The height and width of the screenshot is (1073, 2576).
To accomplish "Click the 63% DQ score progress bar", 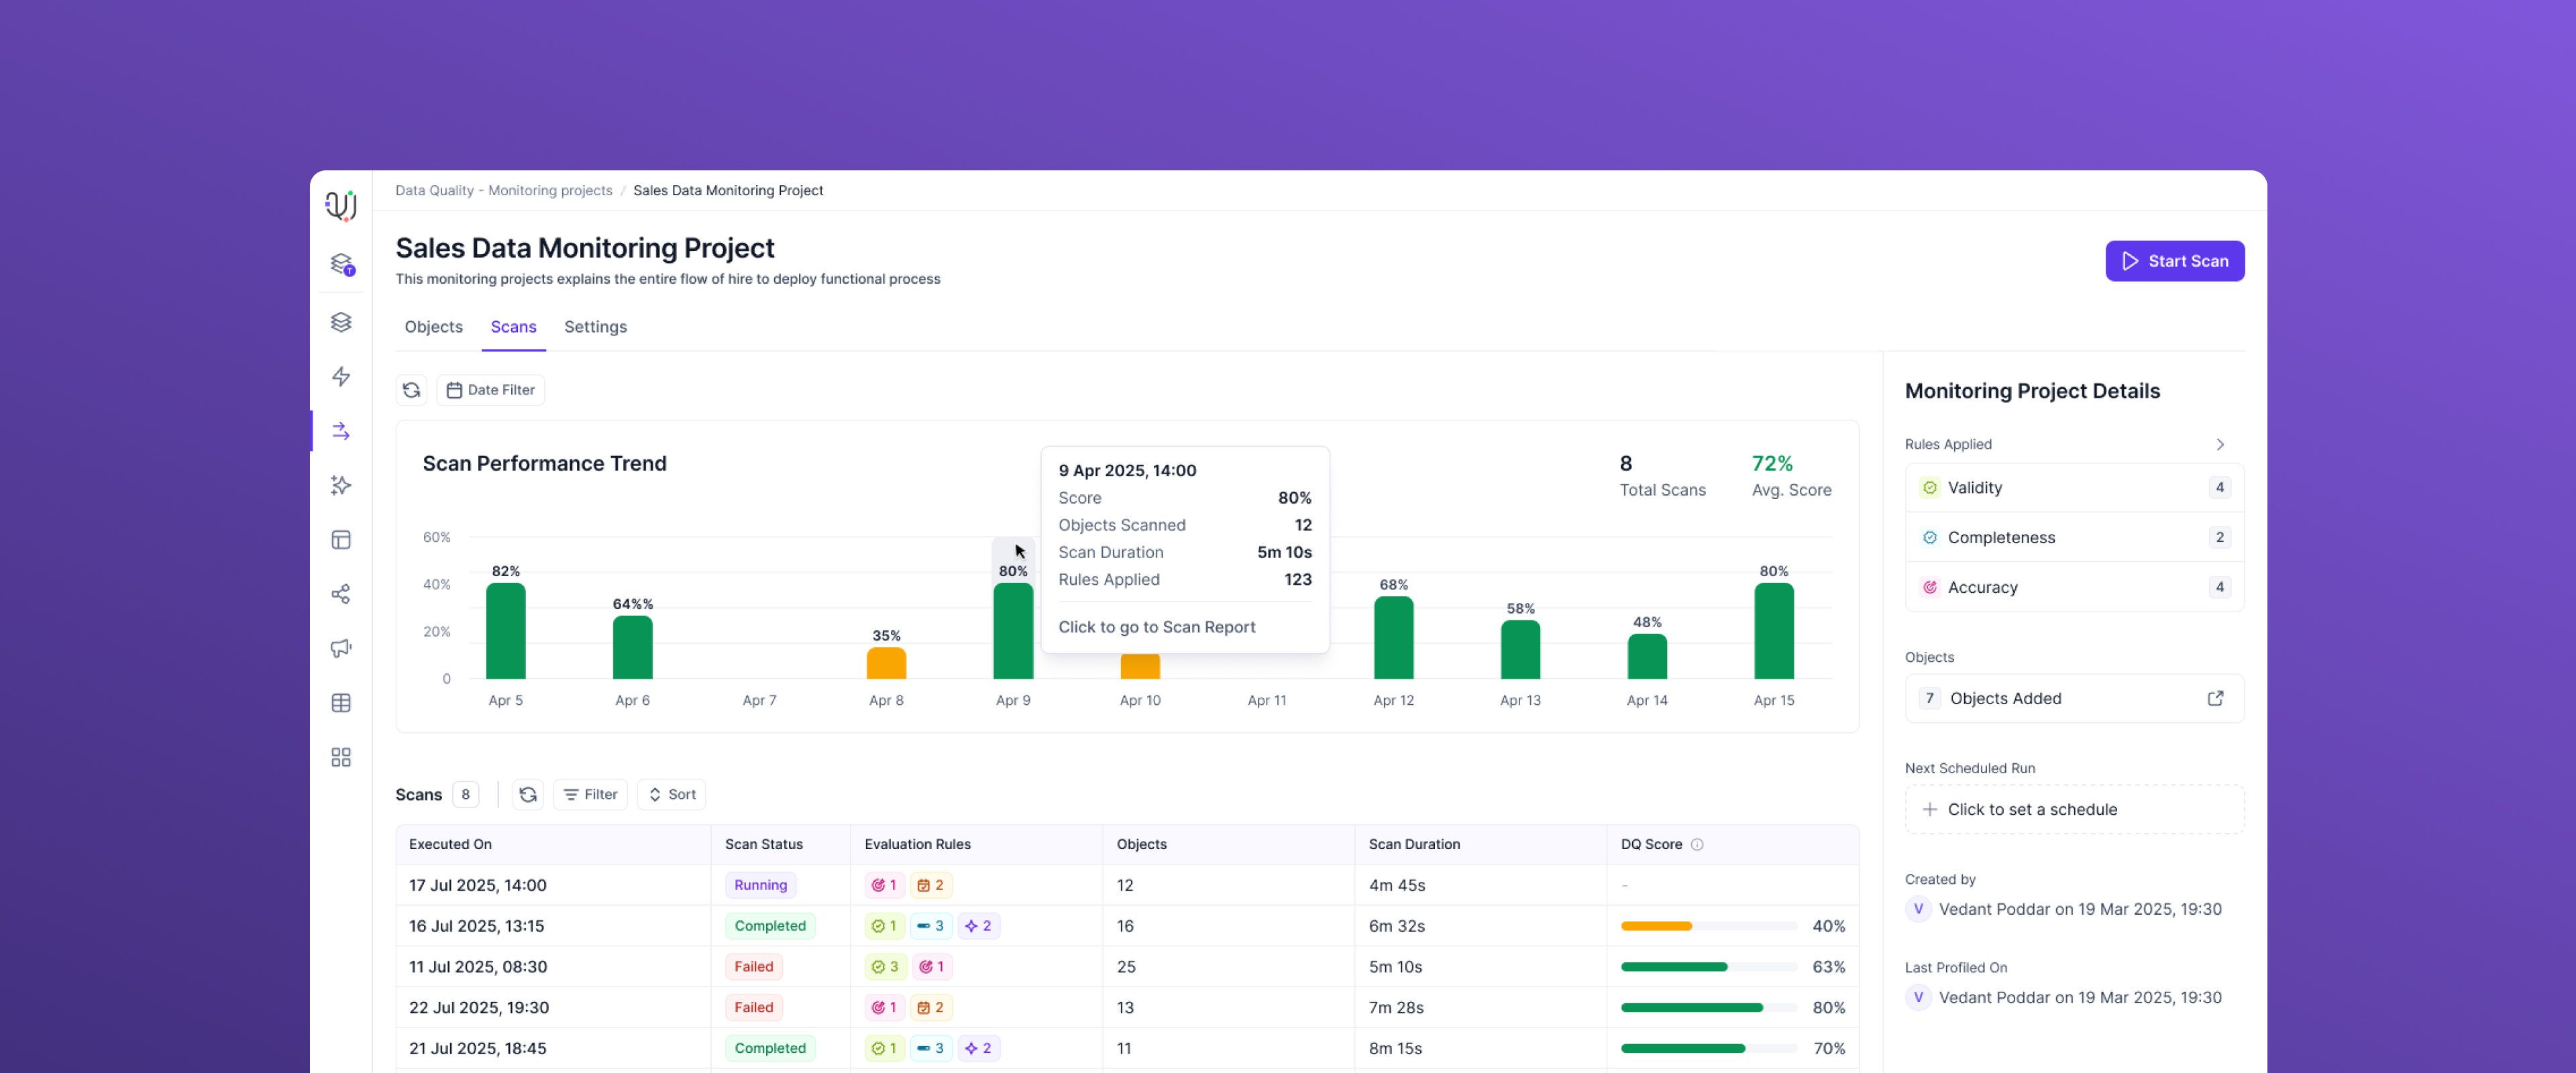I will (x=1708, y=967).
